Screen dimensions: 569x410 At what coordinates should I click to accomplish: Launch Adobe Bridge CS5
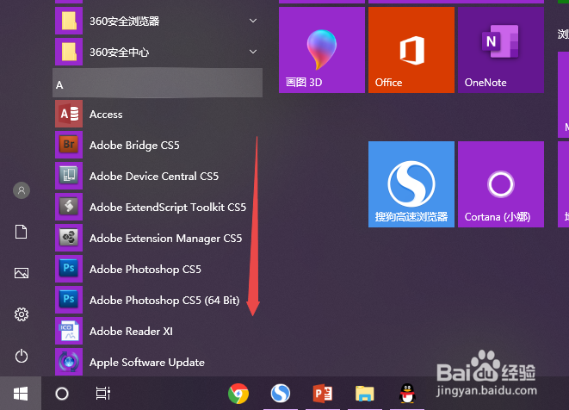point(158,146)
